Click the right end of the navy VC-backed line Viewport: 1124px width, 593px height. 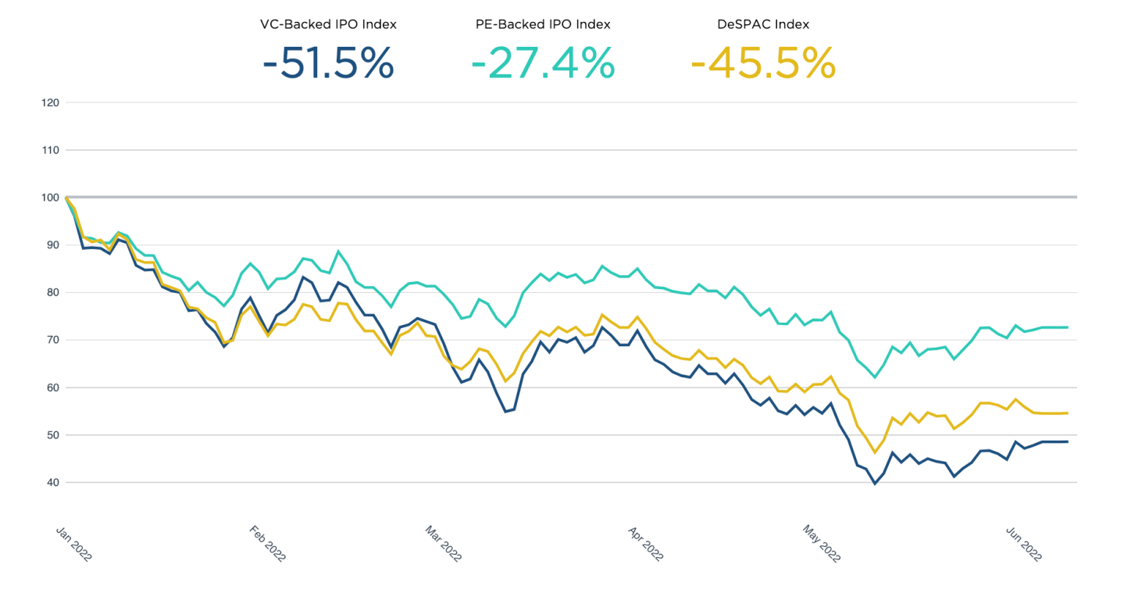pyautogui.click(x=1067, y=442)
